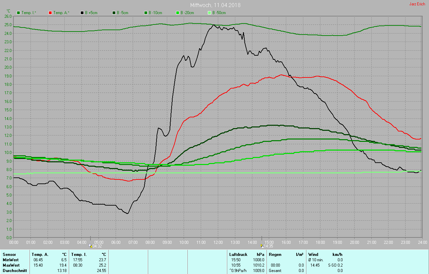
Task: Click the "Temp. A.*" legend label
Action: coord(62,13)
